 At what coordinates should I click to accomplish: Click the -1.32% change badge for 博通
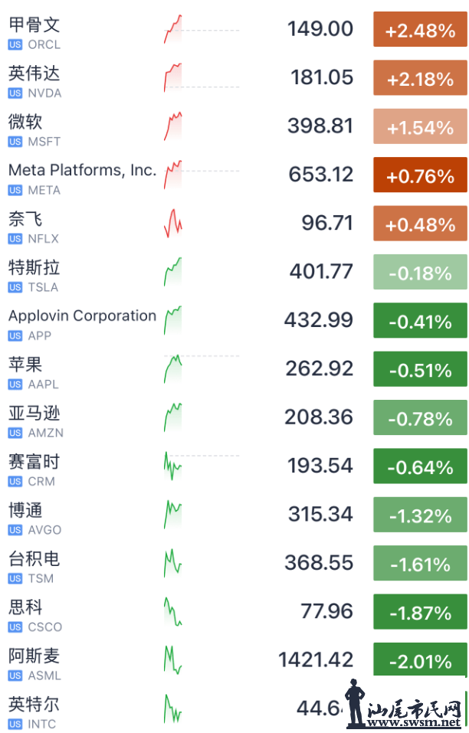[420, 515]
